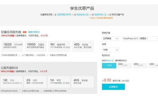
Task: Click the 购买优惠产品 step text
Action: point(118,15)
